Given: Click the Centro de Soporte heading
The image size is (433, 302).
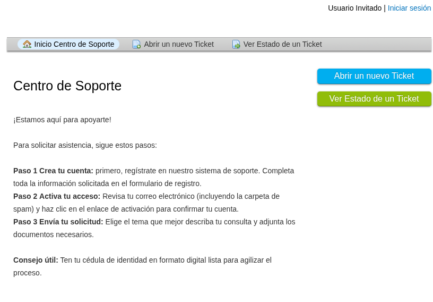Looking at the screenshot, I should tap(67, 86).
